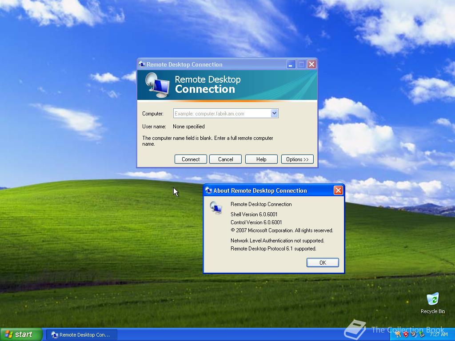This screenshot has width=455, height=341.
Task: Click the About dialog title bar icon
Action: tap(209, 190)
